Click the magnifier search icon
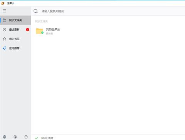The height and width of the screenshot is (140, 185). pos(35,11)
